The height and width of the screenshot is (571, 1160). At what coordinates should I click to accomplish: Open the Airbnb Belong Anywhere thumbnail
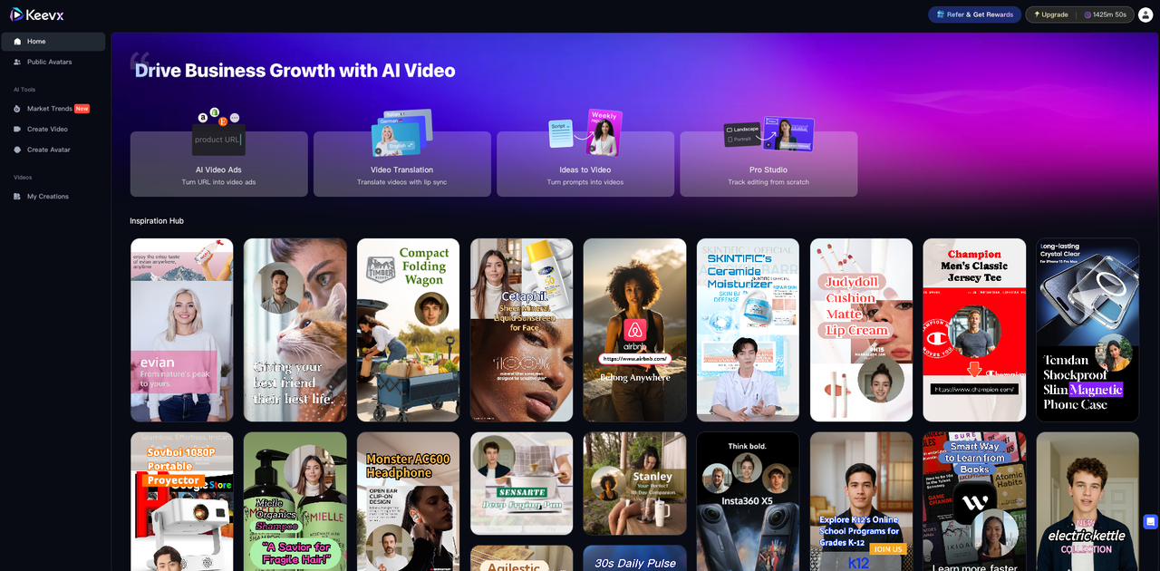[x=634, y=330]
